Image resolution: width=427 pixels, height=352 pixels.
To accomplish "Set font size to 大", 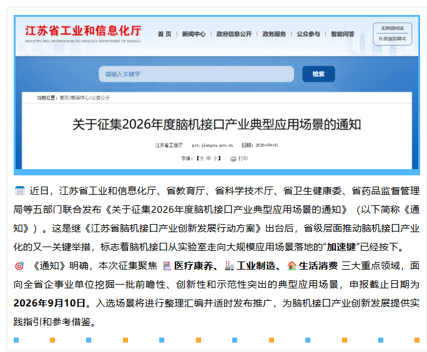I will 202,159.
